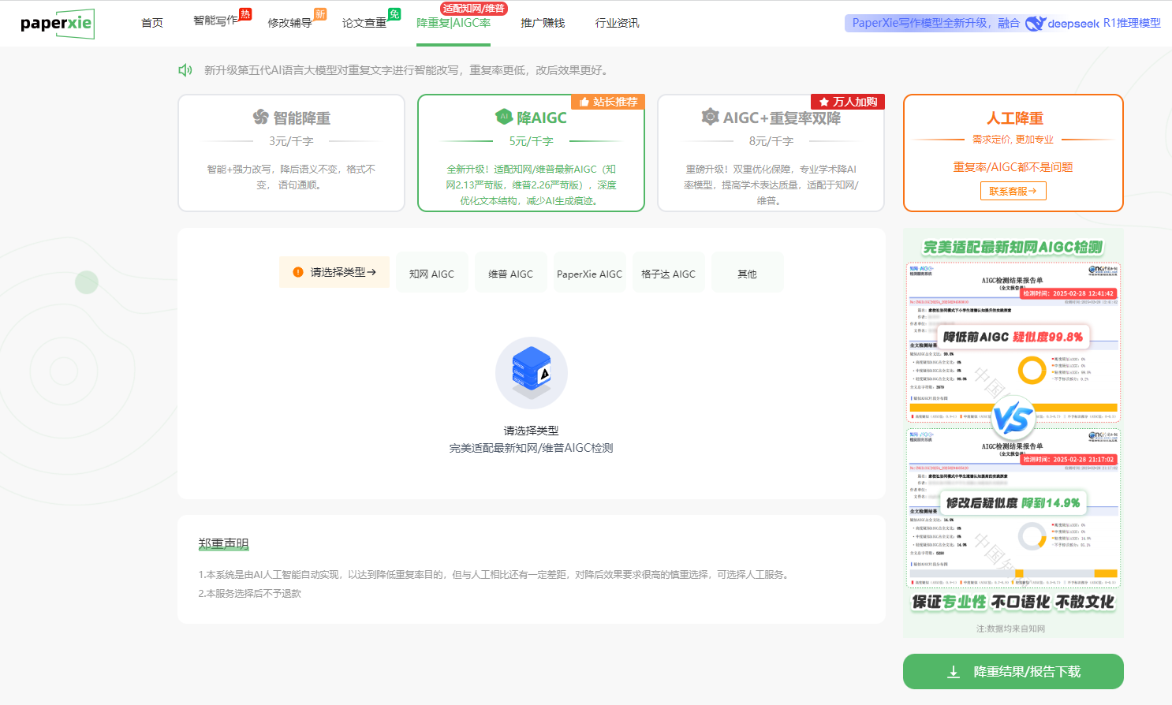The height and width of the screenshot is (705, 1172).
Task: Click the green AI hexagon icon
Action: (x=504, y=117)
